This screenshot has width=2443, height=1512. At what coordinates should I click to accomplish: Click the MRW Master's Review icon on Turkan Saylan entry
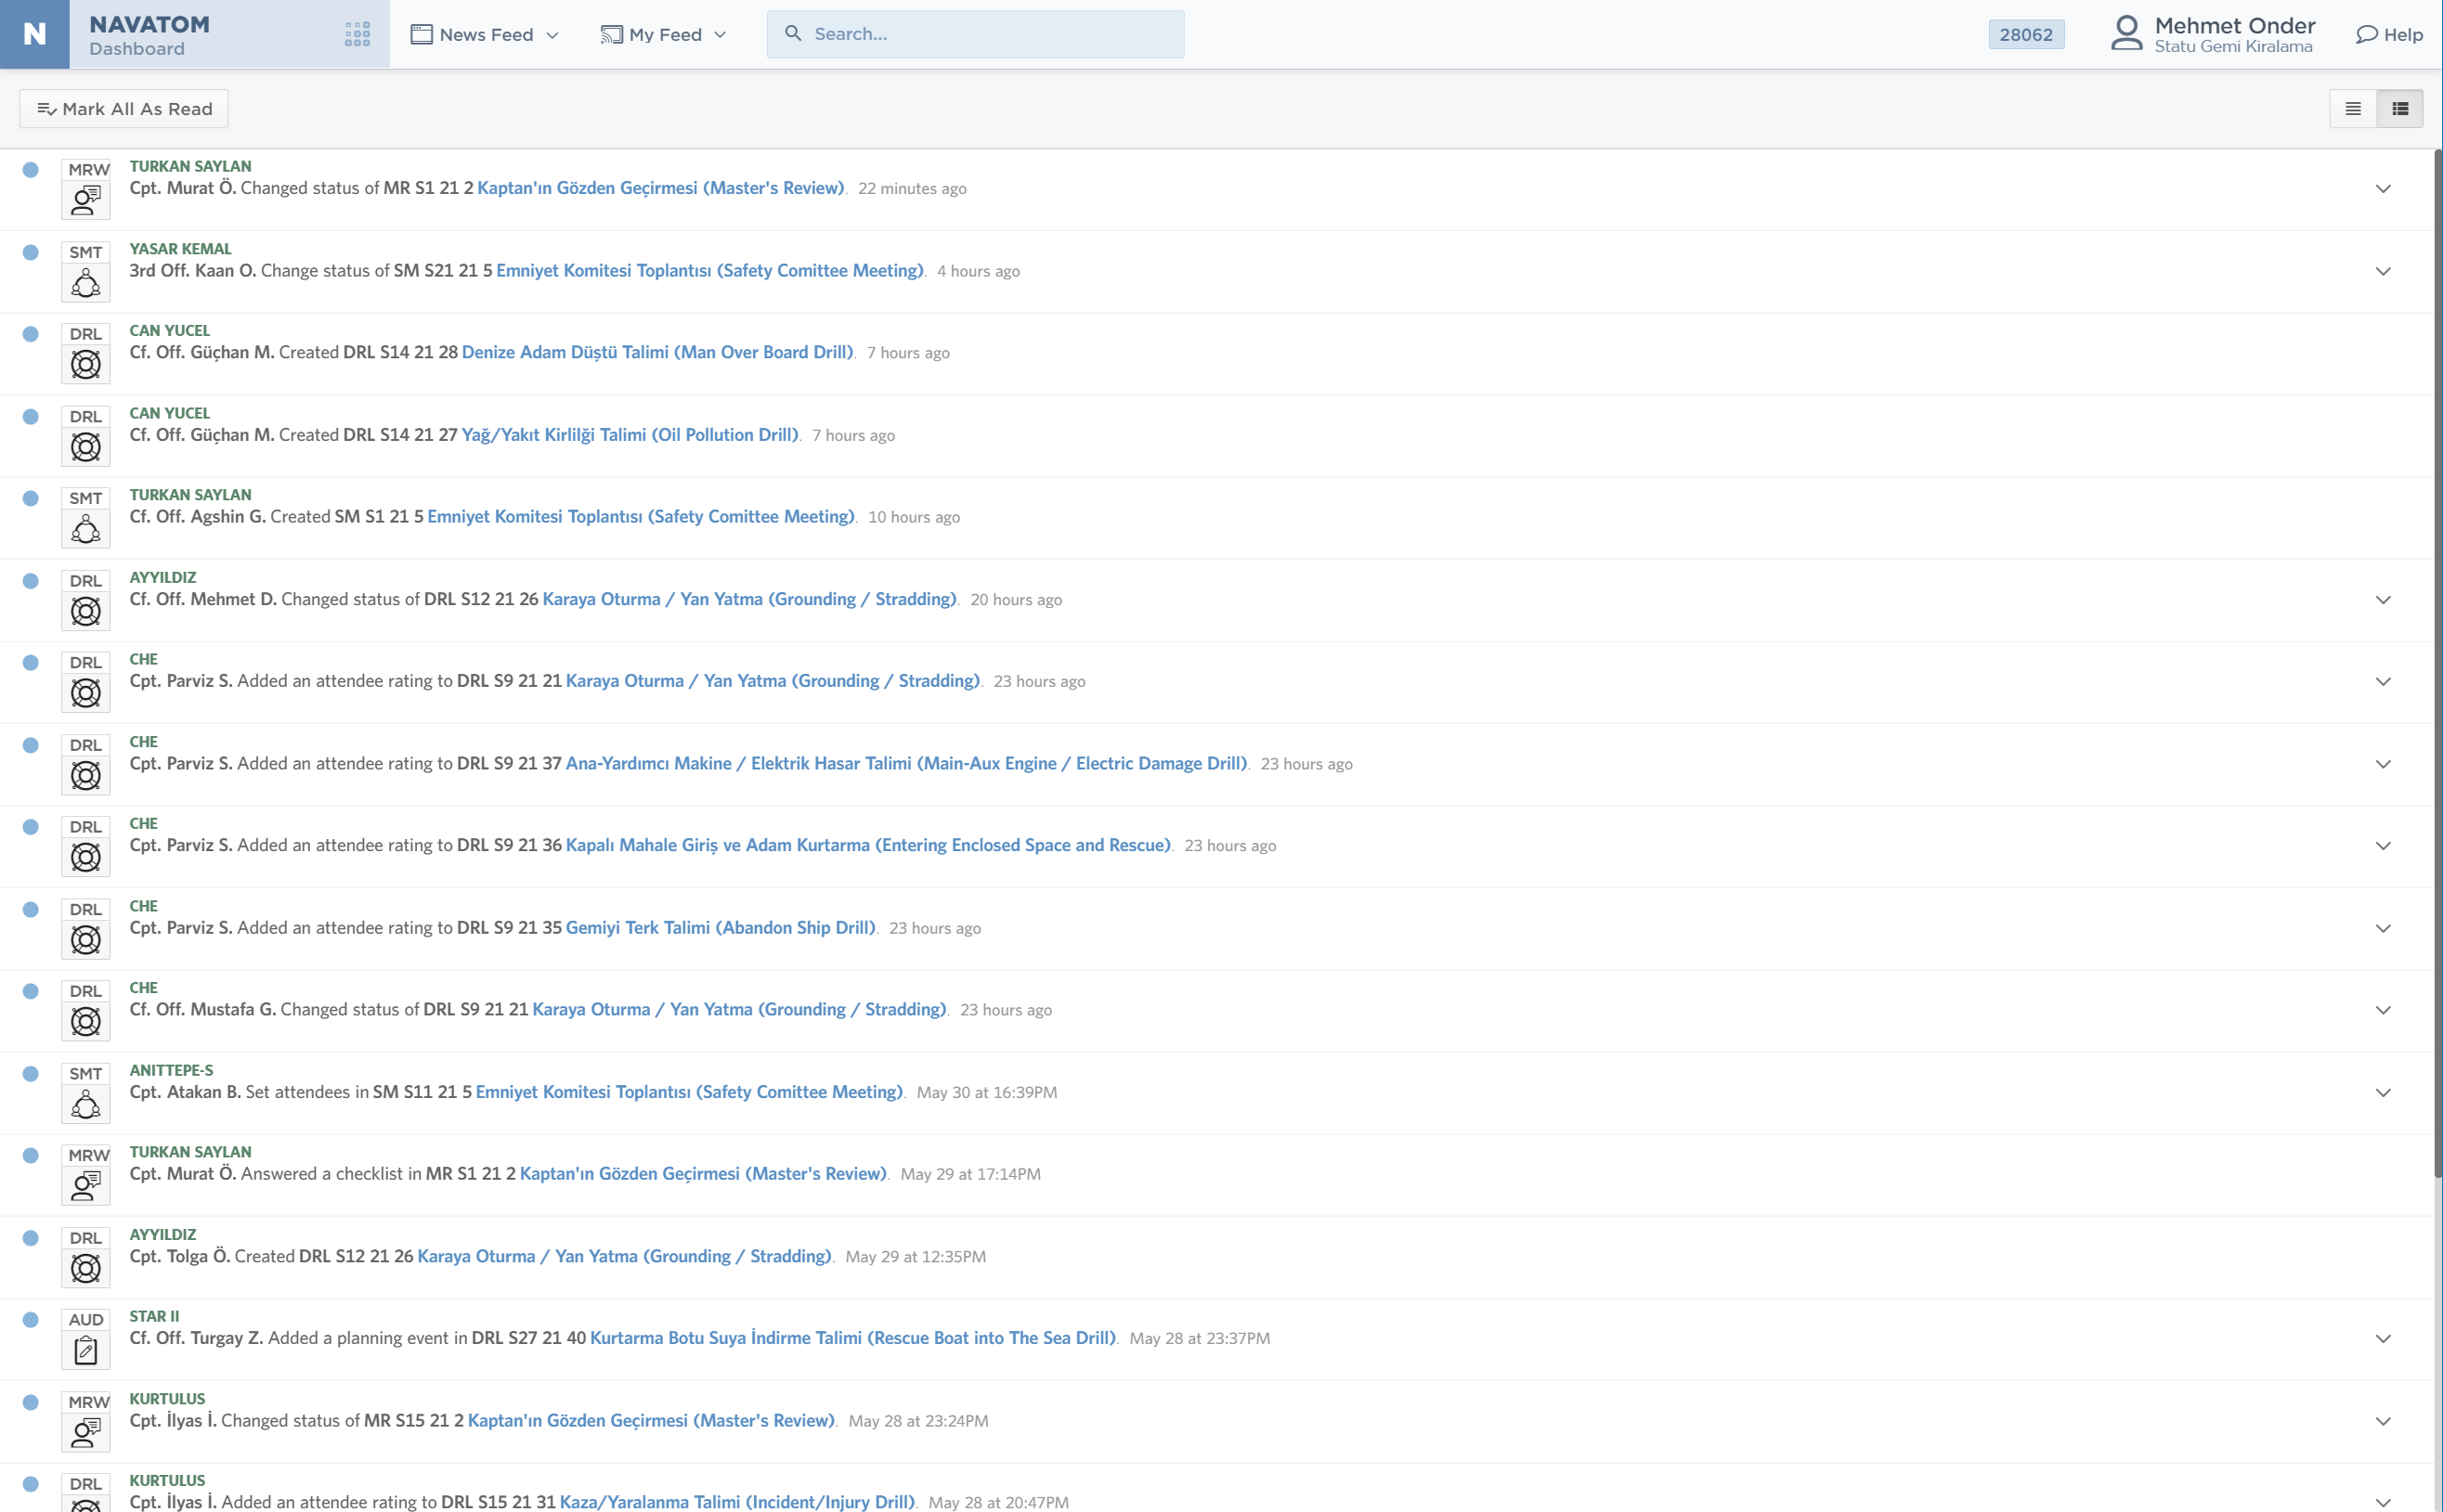86,190
